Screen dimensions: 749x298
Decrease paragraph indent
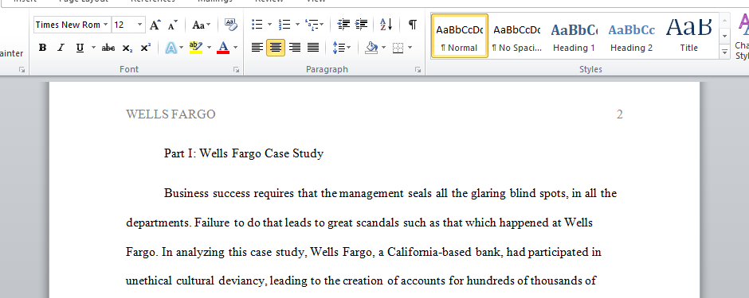coord(343,25)
